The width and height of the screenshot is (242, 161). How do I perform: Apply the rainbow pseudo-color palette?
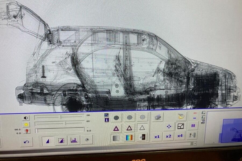tap(129, 138)
